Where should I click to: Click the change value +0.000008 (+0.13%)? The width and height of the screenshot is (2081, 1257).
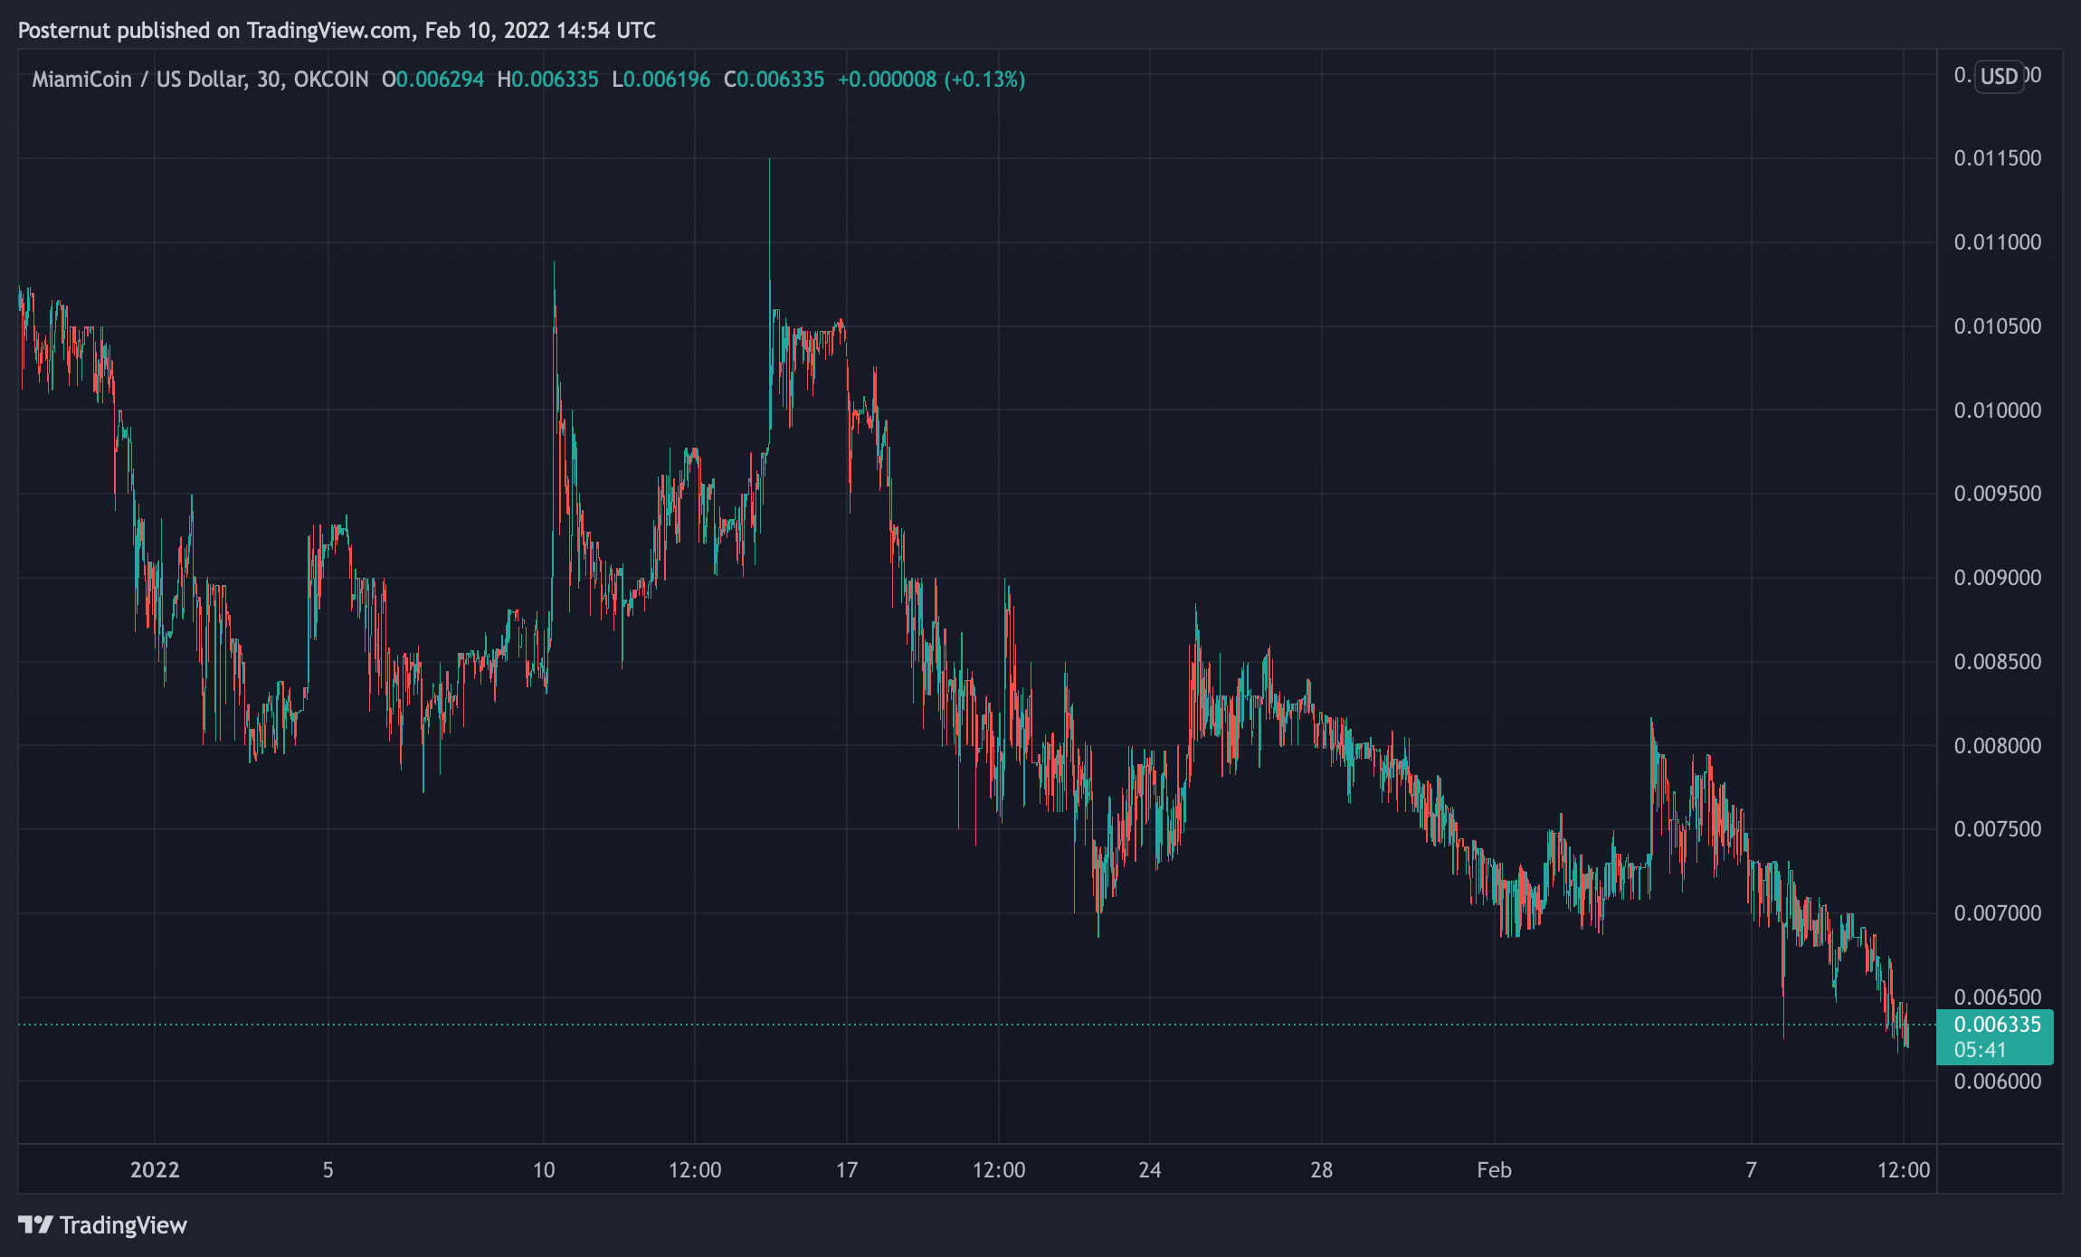click(x=931, y=80)
